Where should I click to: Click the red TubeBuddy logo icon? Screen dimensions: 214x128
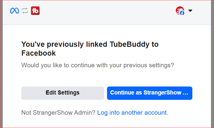(35, 11)
